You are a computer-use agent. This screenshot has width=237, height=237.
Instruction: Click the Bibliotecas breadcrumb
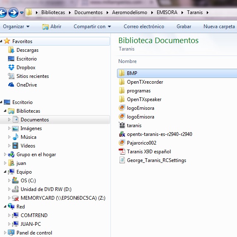click(x=53, y=12)
